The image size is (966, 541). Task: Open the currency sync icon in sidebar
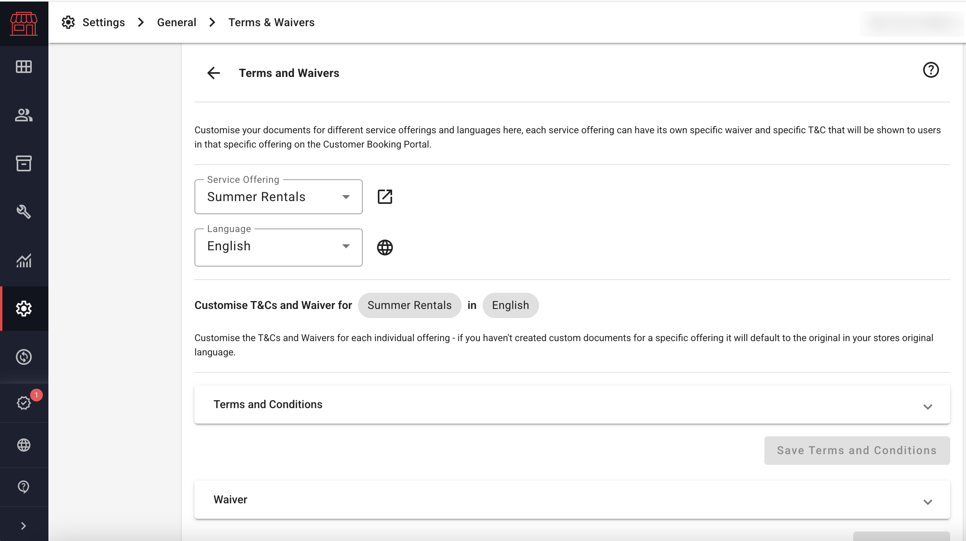(24, 357)
